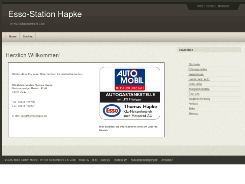The image size is (245, 184).
Task: Click Anmelden in the footer
Action: point(167,160)
